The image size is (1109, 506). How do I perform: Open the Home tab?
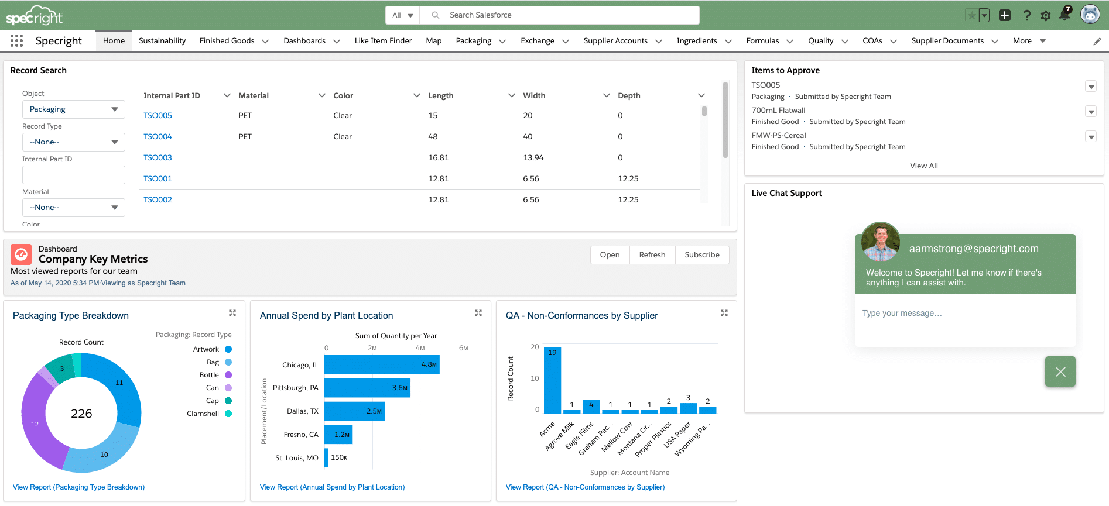(114, 41)
